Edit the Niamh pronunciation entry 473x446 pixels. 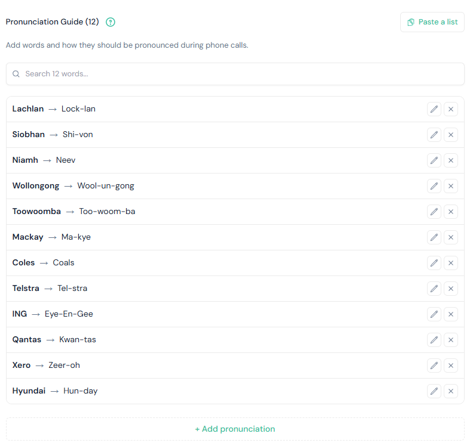click(x=434, y=160)
